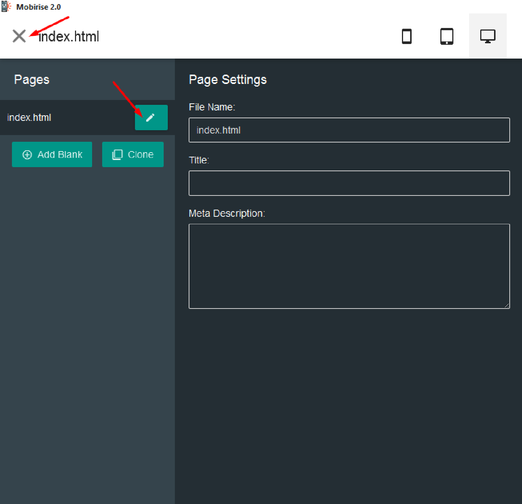
Task: Switch to mobile phone preview
Action: [406, 37]
